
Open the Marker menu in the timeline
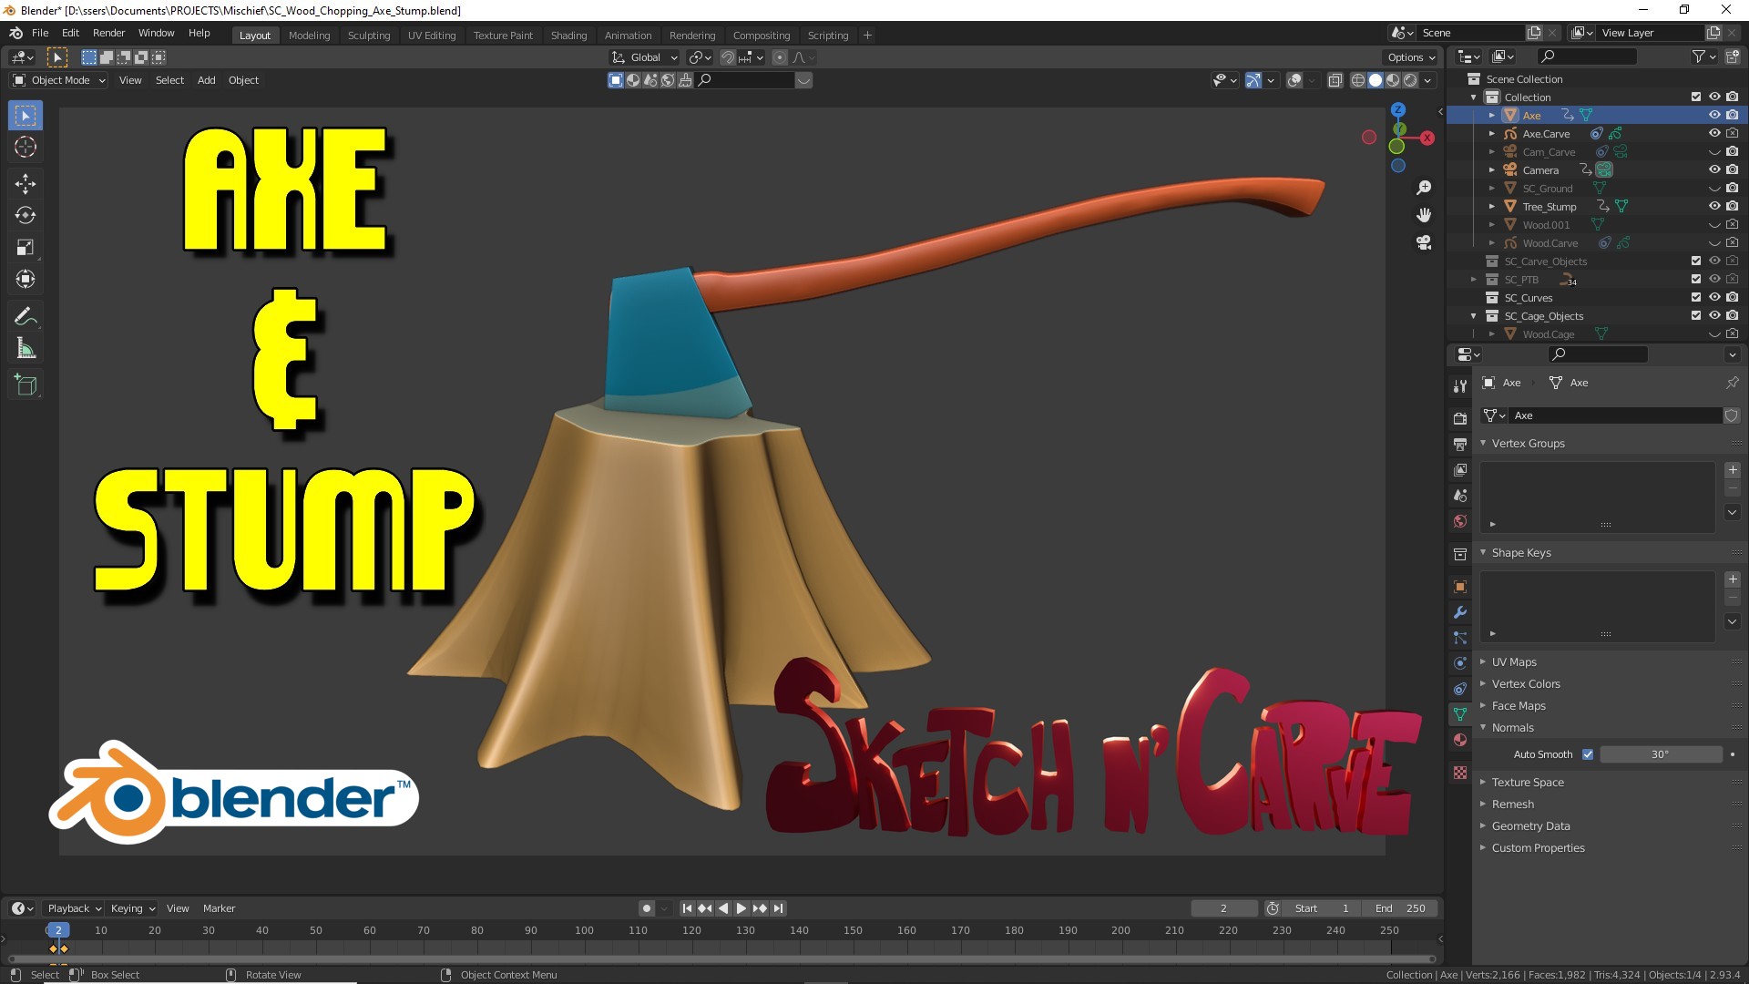pyautogui.click(x=219, y=908)
